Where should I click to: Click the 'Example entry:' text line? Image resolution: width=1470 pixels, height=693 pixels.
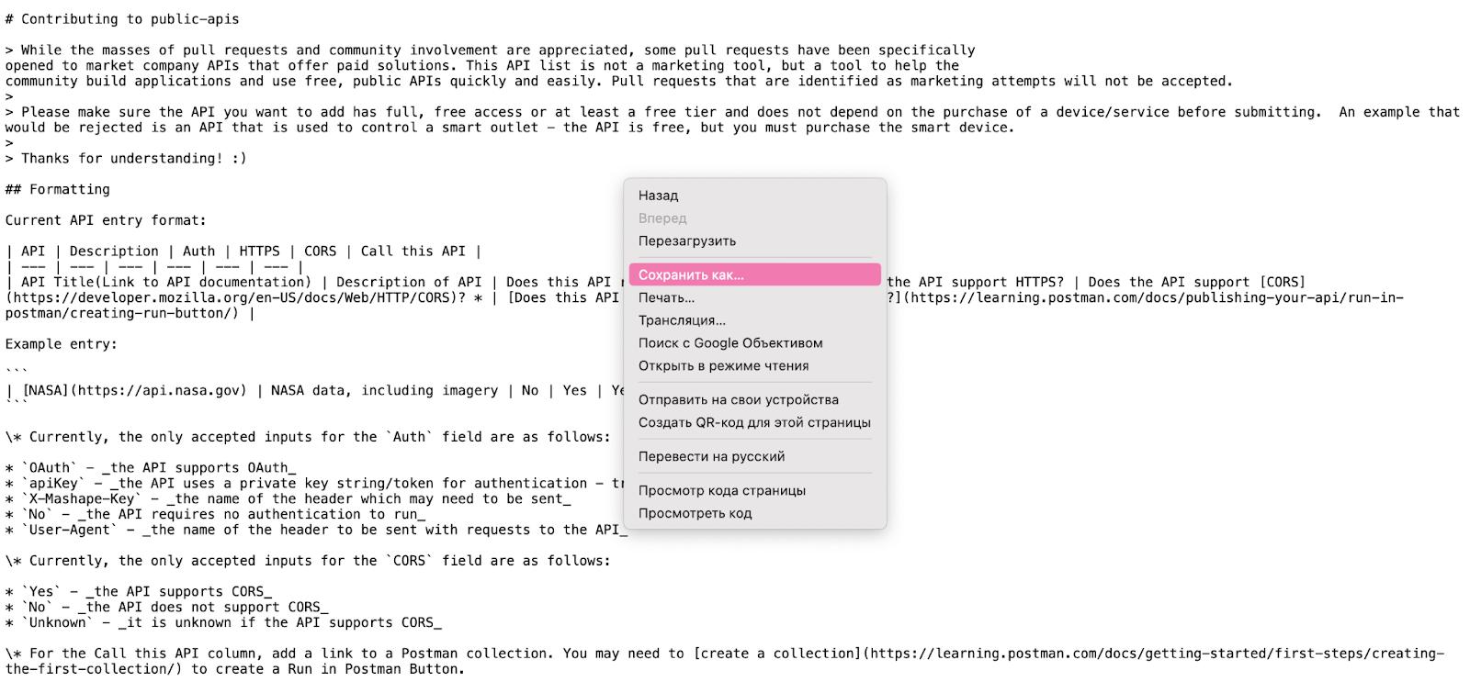pos(61,344)
